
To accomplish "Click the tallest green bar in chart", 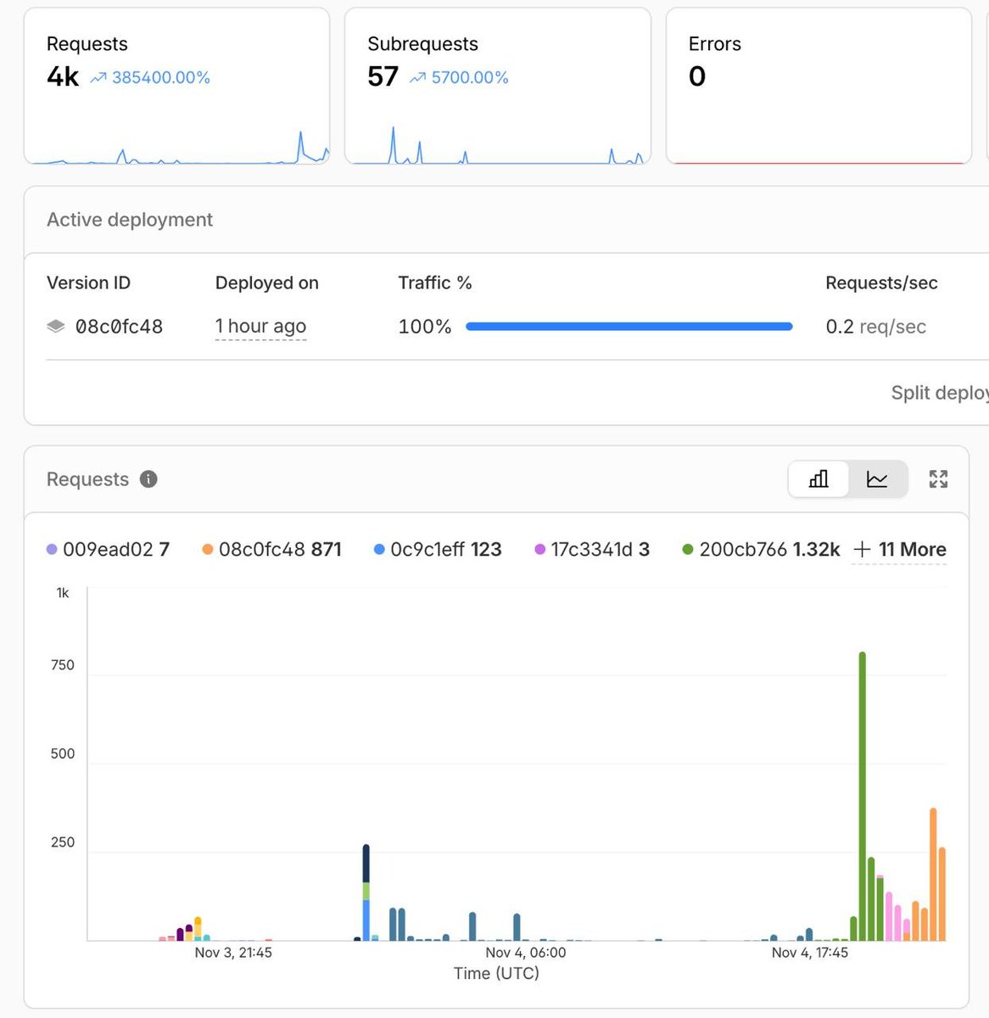I will 862,796.
